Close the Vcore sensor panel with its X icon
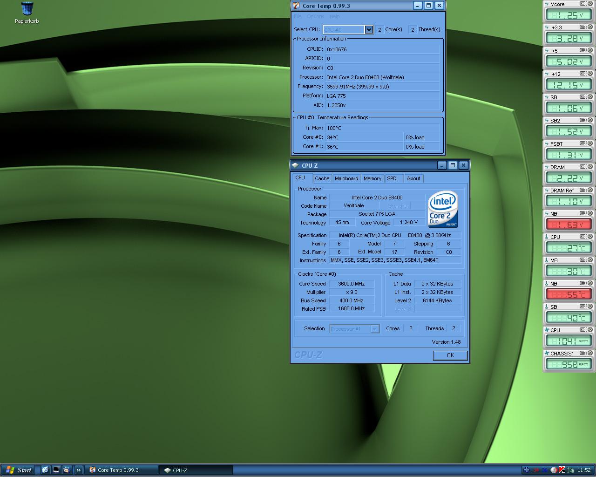Screen dimensions: 596x477 click(x=590, y=4)
